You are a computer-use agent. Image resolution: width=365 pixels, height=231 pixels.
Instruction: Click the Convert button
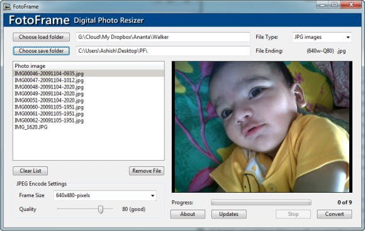tap(334, 214)
